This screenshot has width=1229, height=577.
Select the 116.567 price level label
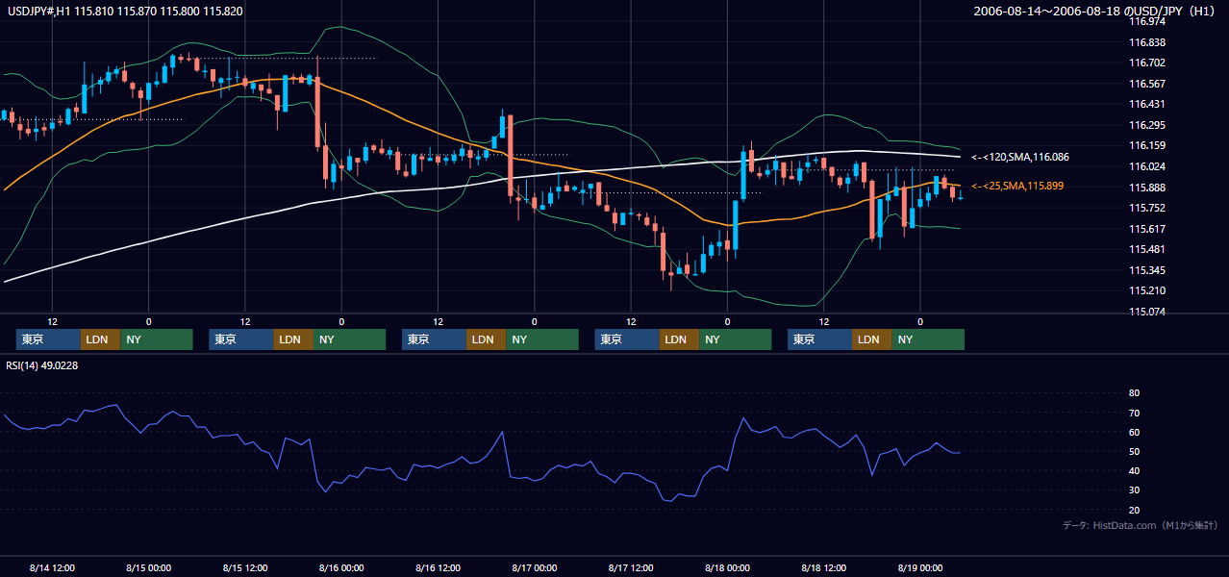pyautogui.click(x=1147, y=84)
